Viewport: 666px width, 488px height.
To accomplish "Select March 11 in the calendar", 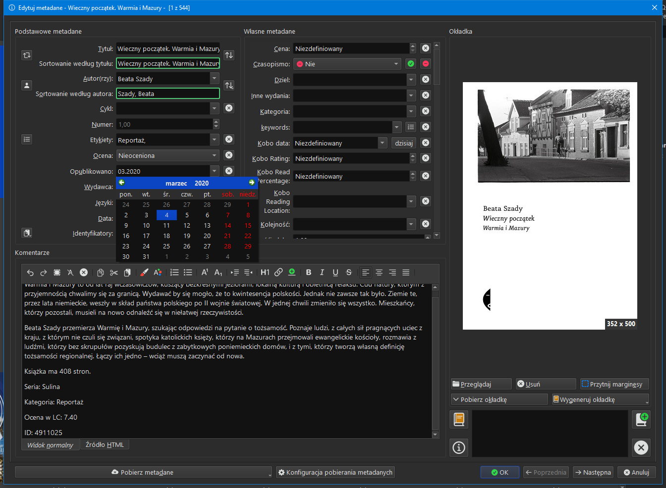I will click(166, 226).
